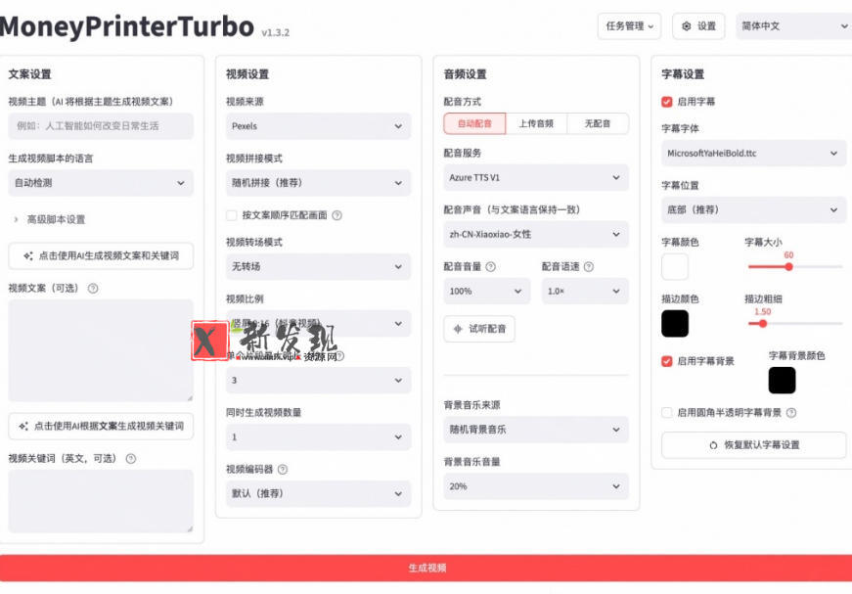The width and height of the screenshot is (852, 594).
Task: Open 配音语速 1.0x dropdown
Action: point(585,292)
